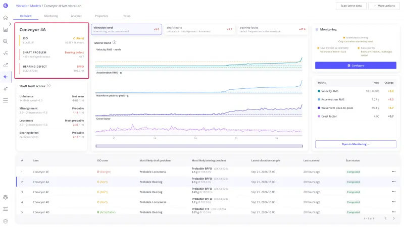Click the chart time range scrollbar
The height and width of the screenshot is (227, 404).
[199, 146]
